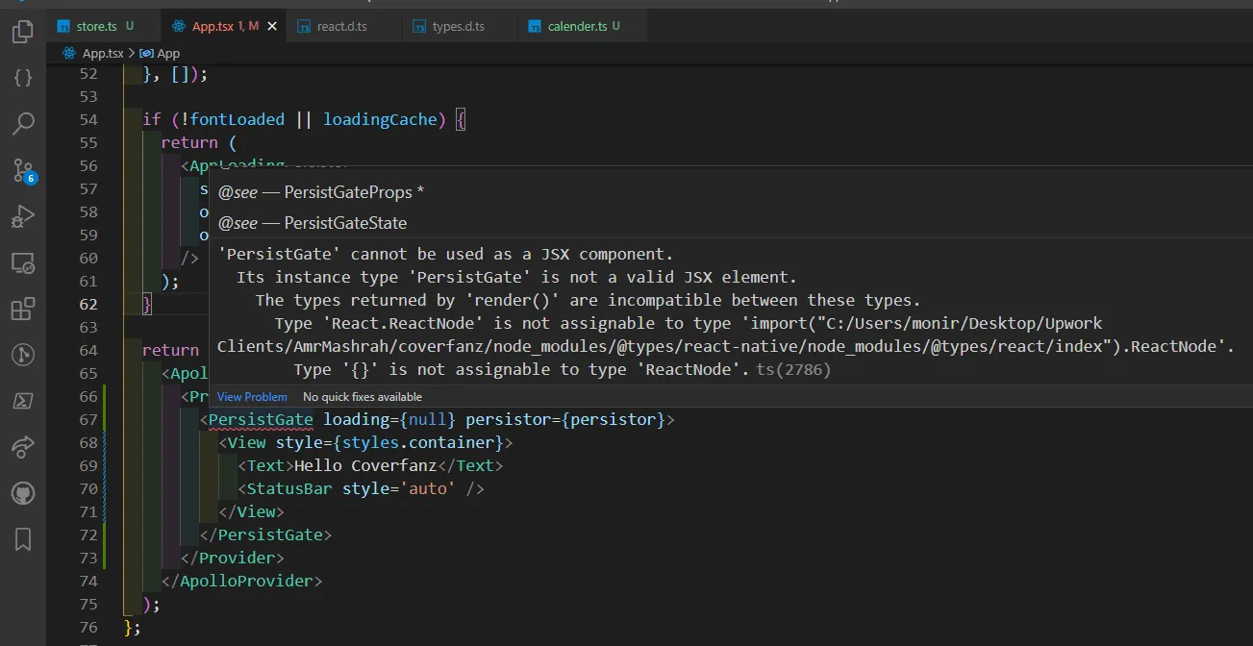Switch to the types.d.ts tab
The height and width of the screenshot is (646, 1253).
[461, 26]
